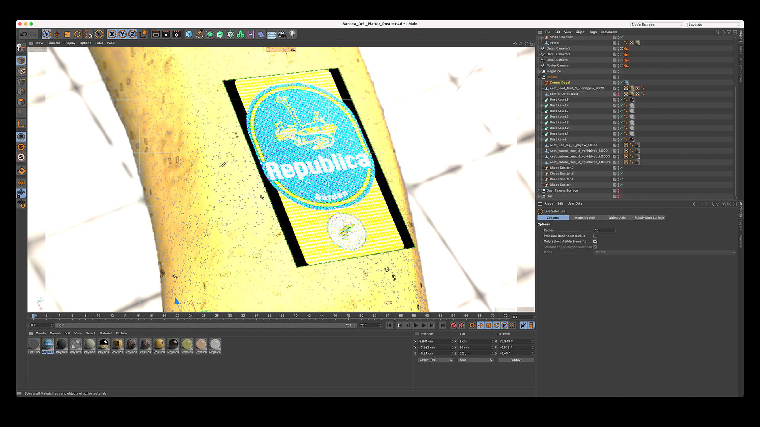760x427 pixels.
Task: Toggle the Corona Decal enable checkmark
Action: (x=621, y=83)
